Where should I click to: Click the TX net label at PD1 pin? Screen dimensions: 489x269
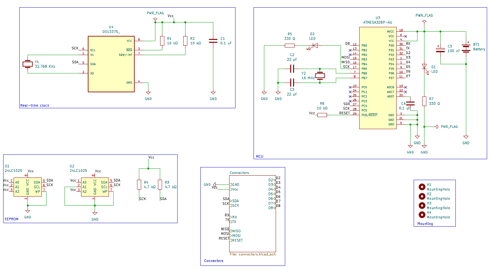pos(408,48)
